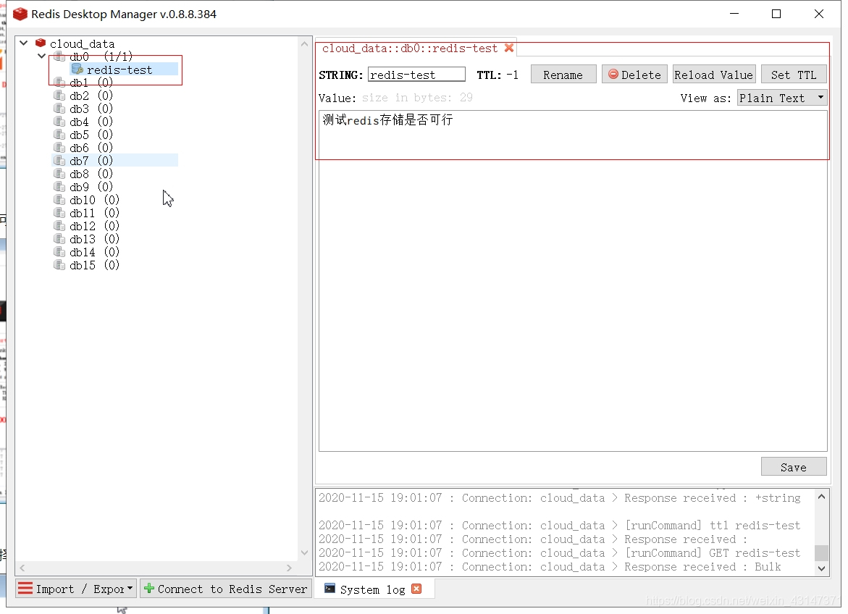Image resolution: width=848 pixels, height=614 pixels.
Task: Click the db1 database icon
Action: pyautogui.click(x=59, y=83)
